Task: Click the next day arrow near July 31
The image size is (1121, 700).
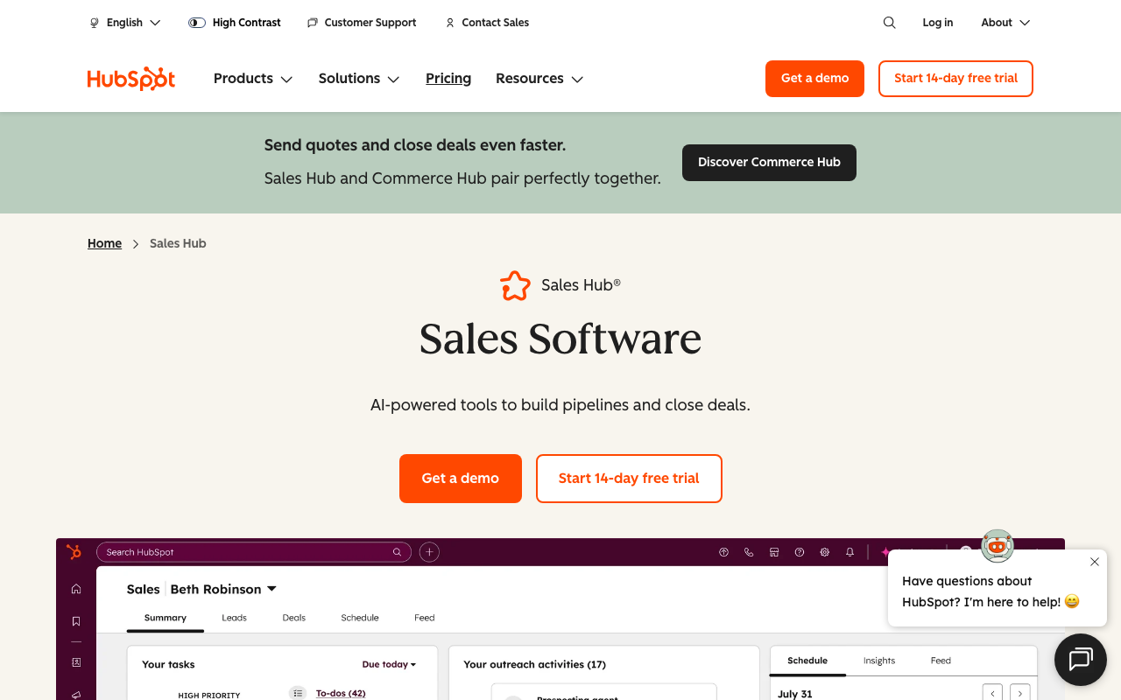Action: click(1019, 693)
